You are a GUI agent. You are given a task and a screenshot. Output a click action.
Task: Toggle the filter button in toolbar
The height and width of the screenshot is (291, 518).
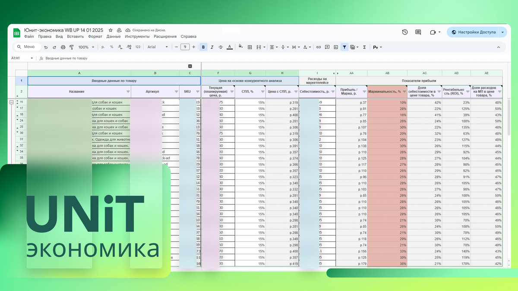344,47
